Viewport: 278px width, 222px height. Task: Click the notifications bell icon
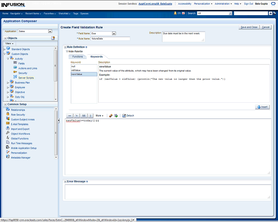pyautogui.click(x=175, y=13)
